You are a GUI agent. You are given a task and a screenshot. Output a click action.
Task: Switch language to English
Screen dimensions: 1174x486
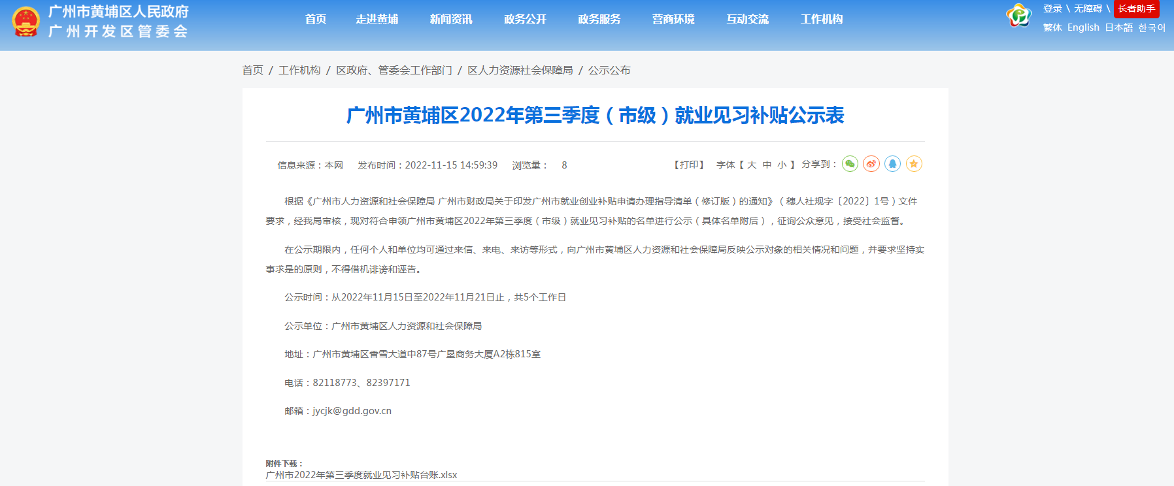coord(1083,27)
